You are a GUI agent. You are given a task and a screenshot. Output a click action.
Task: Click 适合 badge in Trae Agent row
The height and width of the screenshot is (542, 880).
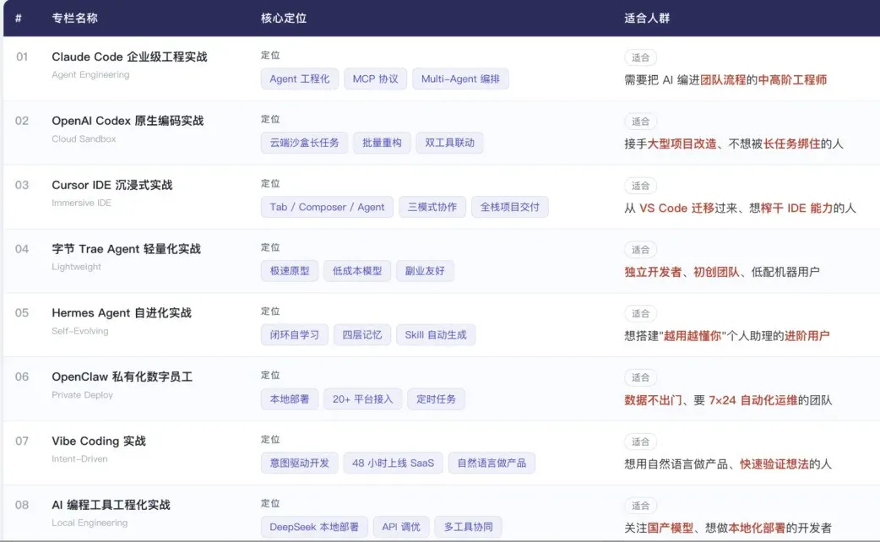click(640, 250)
